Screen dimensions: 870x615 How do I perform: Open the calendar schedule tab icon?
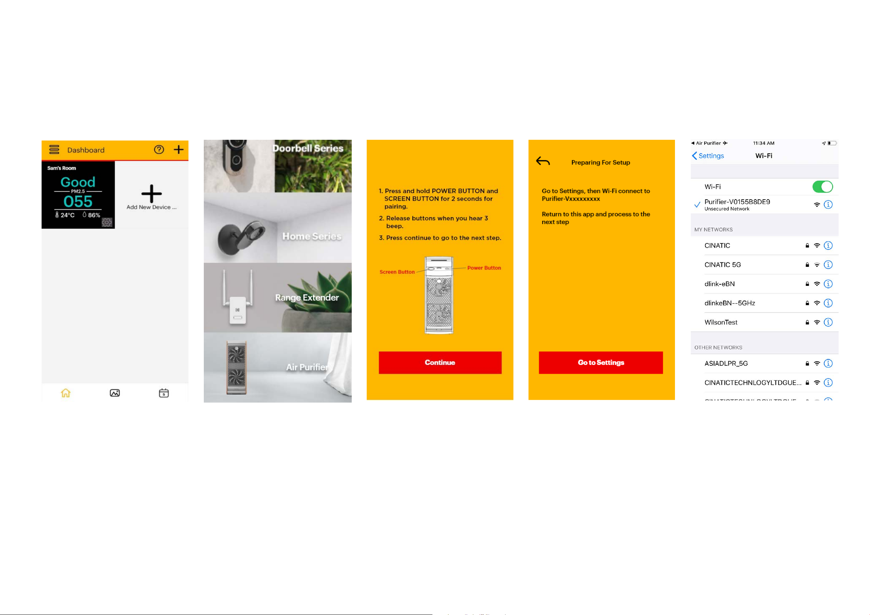point(164,393)
